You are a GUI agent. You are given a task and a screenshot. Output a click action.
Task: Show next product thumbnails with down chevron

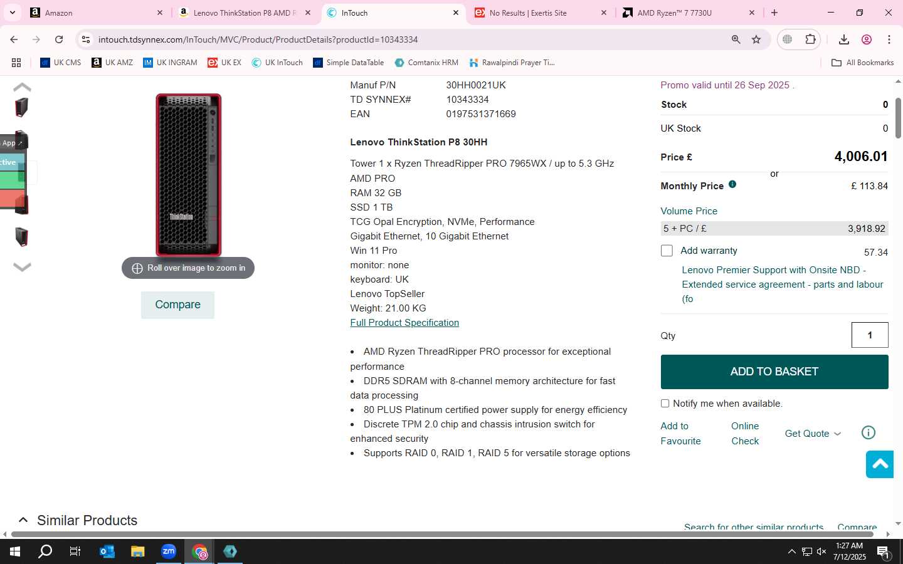coord(22,267)
